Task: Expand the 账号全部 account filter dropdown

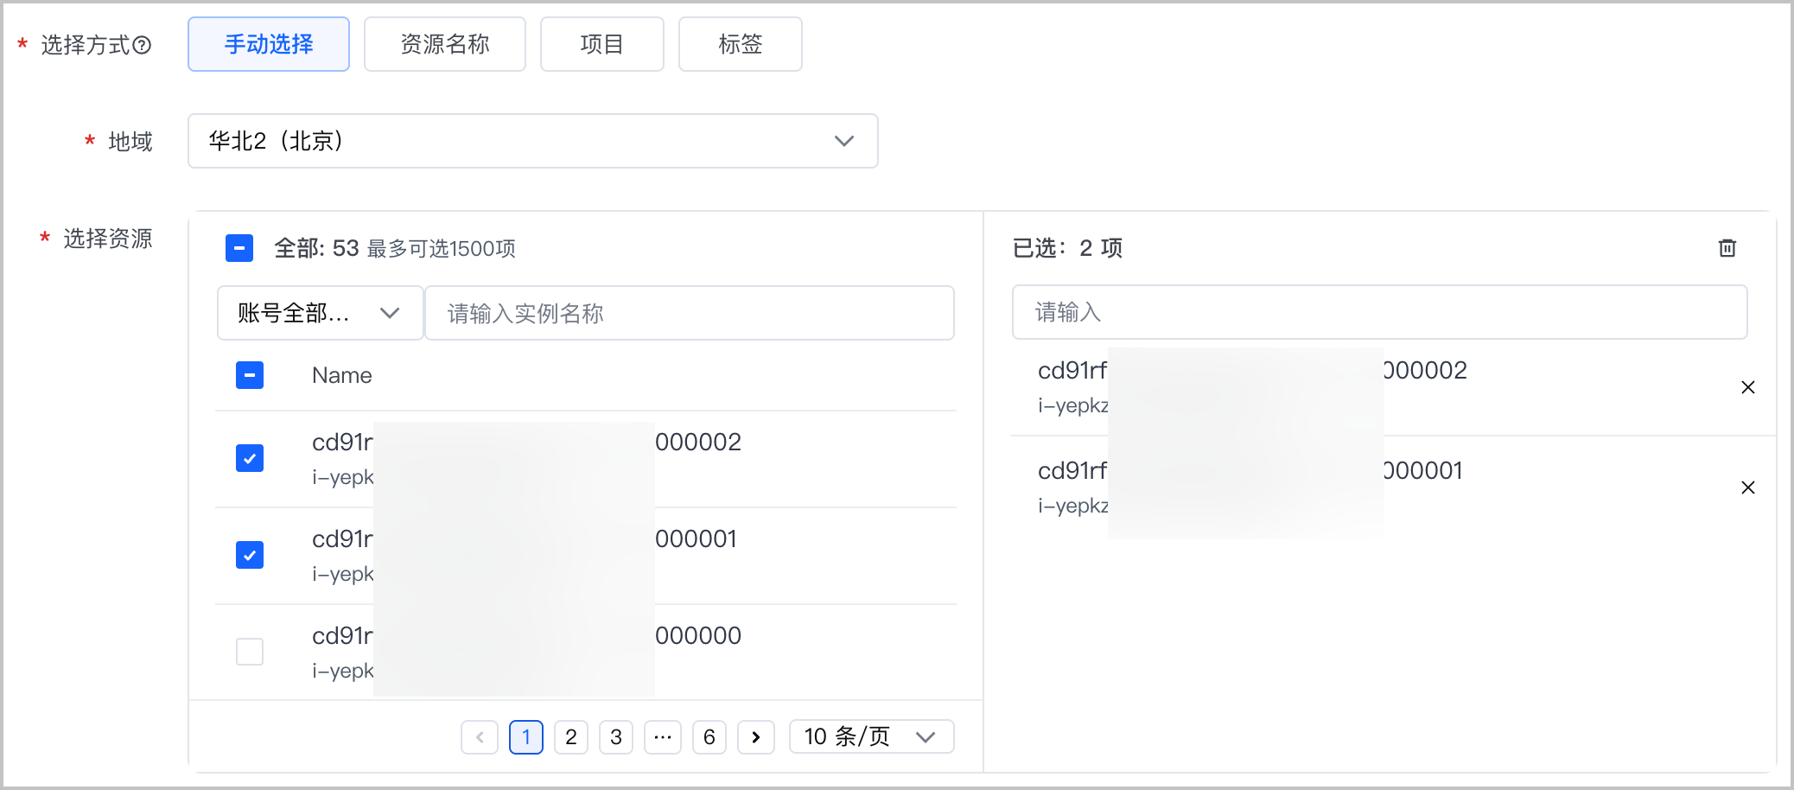Action: (x=320, y=313)
